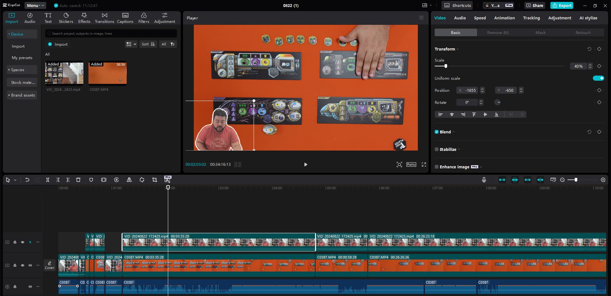Click the Scale percentage stepper arrows

pos(590,66)
